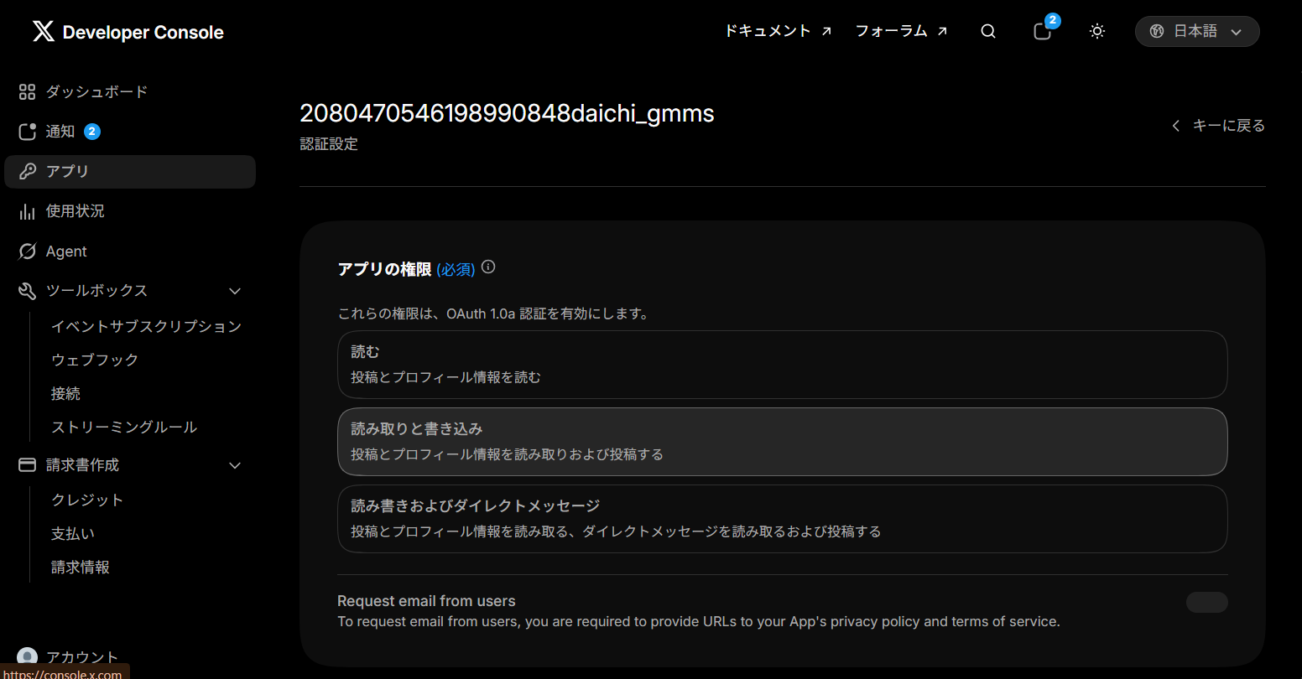Select the 読み取りと書き込み permission option

click(782, 442)
